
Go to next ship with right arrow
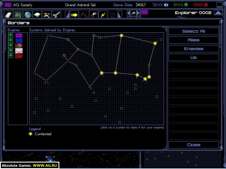pyautogui.click(x=138, y=13)
